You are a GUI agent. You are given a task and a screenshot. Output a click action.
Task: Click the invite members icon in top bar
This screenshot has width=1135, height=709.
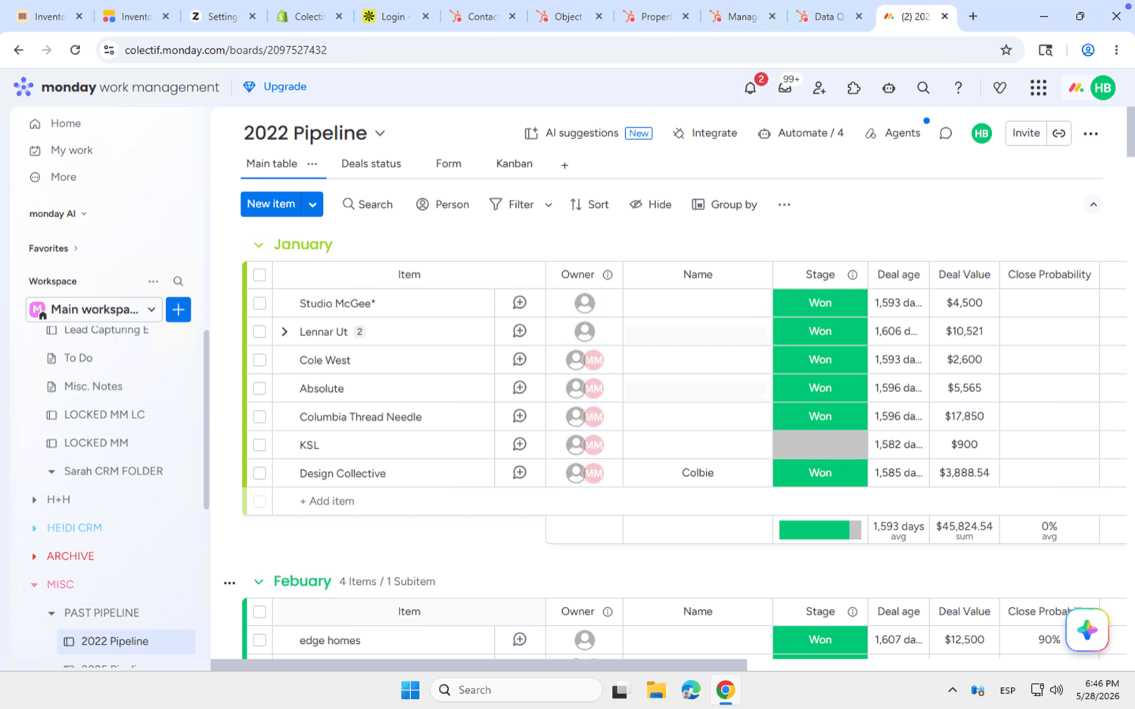click(819, 88)
